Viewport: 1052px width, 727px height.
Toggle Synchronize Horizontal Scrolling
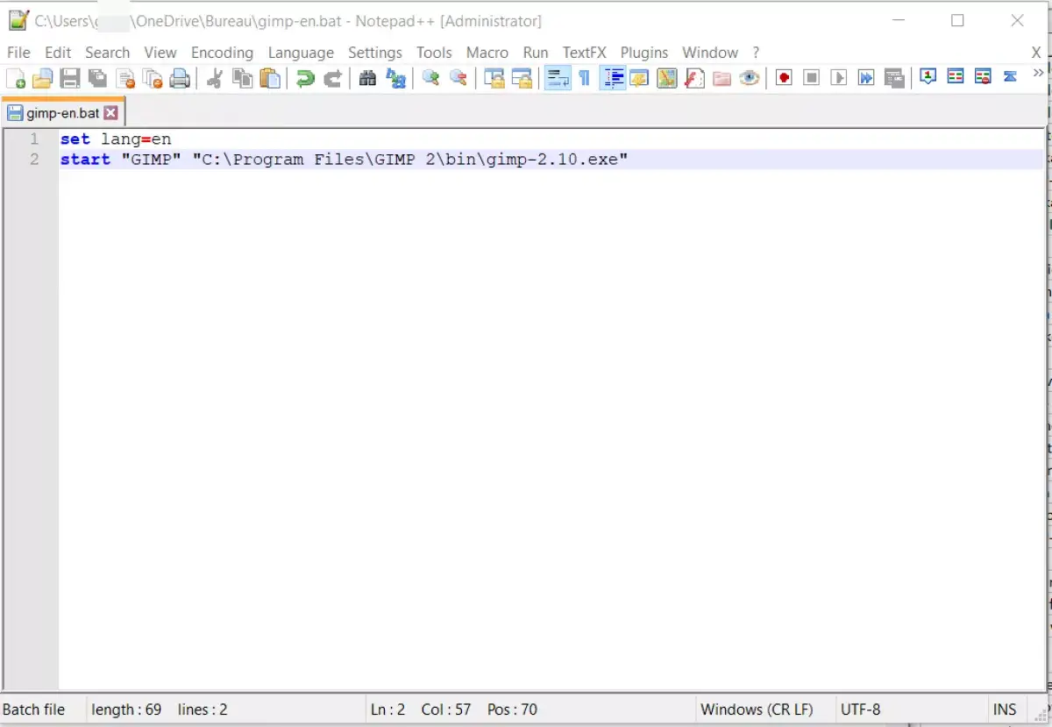point(522,79)
